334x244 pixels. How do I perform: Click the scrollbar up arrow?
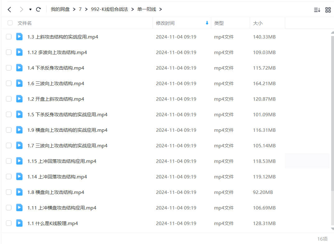pyautogui.click(x=332, y=33)
